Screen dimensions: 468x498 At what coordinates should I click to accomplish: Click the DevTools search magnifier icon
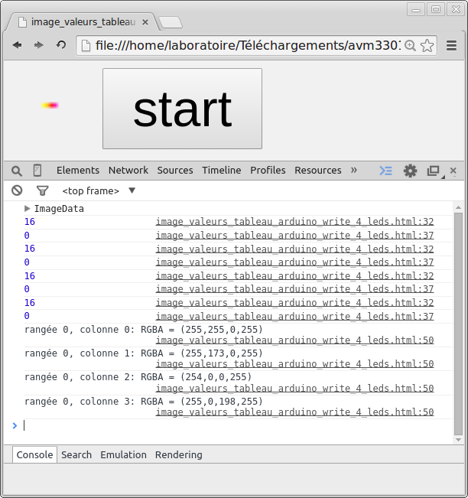tap(17, 171)
